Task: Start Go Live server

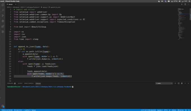Action: click(181, 110)
